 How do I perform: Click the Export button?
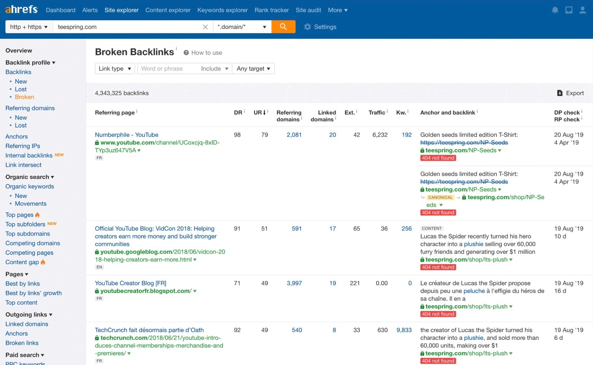point(570,93)
